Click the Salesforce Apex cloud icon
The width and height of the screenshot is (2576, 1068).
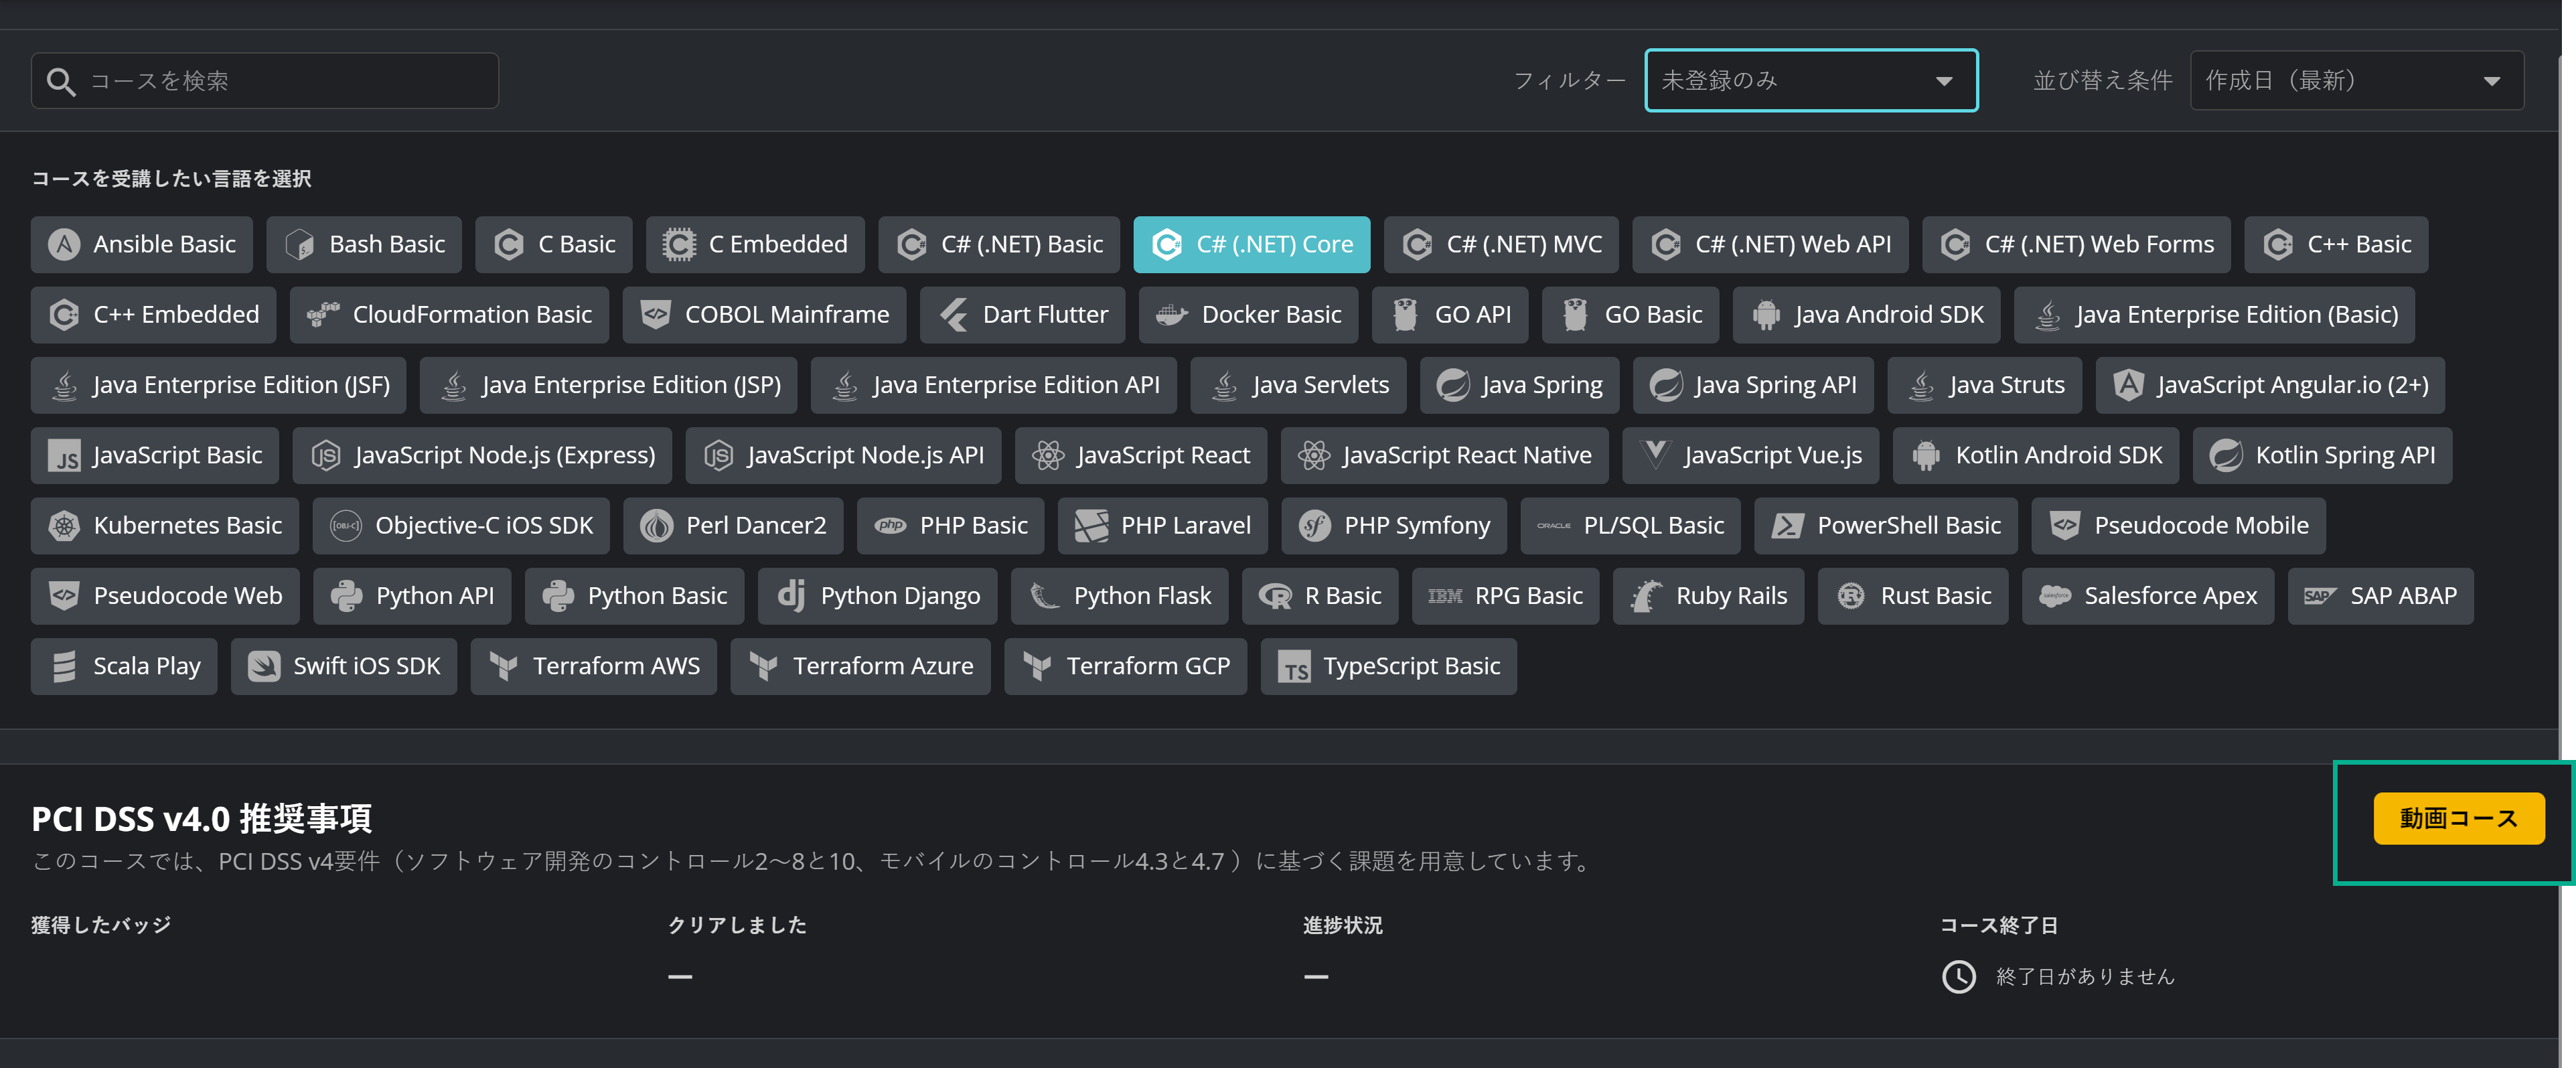(x=2055, y=595)
